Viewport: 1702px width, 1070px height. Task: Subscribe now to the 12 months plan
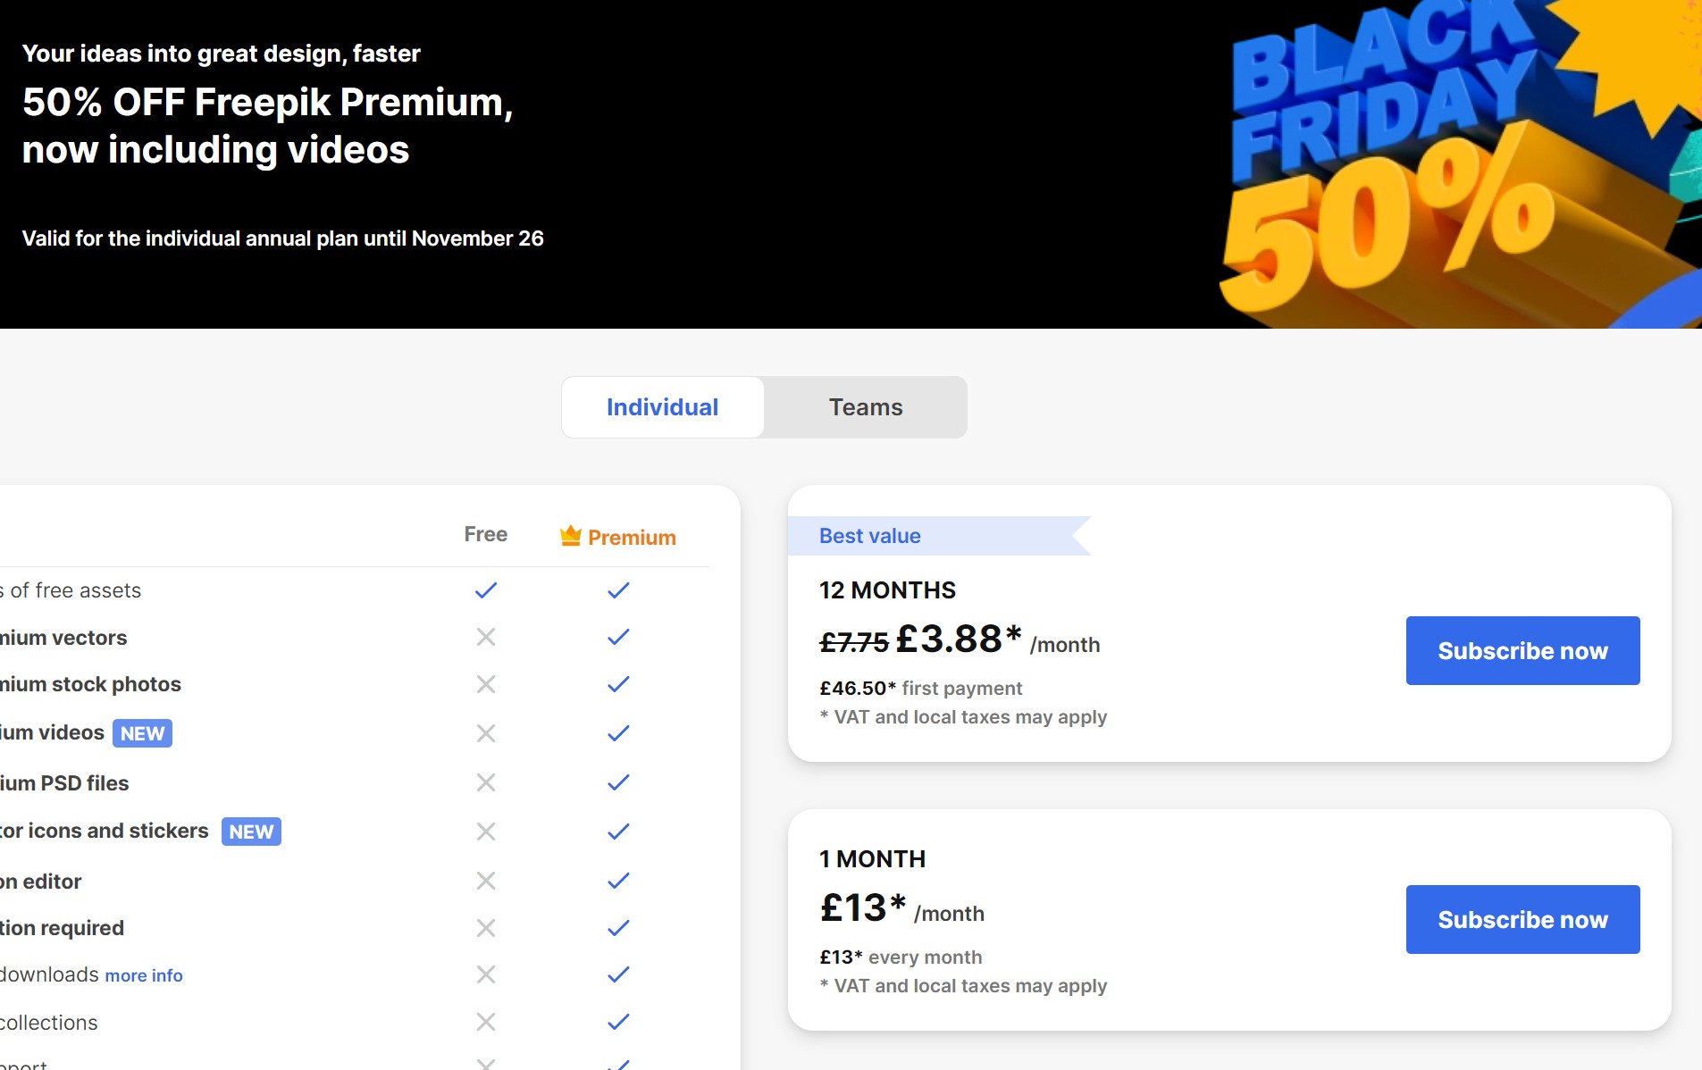coord(1522,651)
